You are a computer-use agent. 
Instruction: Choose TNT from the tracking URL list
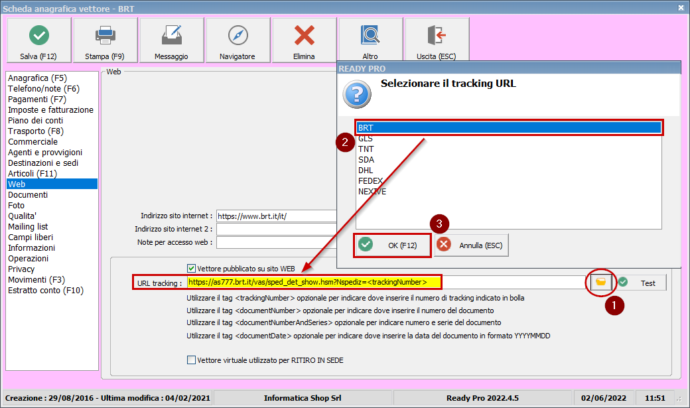tap(509, 149)
